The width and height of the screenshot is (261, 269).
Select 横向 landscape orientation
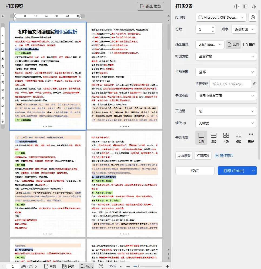point(249,45)
